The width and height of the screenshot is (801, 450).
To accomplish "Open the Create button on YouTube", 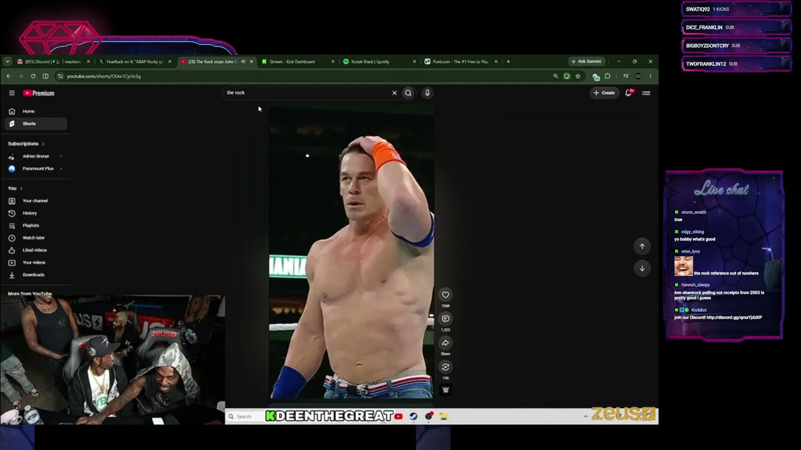I will (x=605, y=93).
